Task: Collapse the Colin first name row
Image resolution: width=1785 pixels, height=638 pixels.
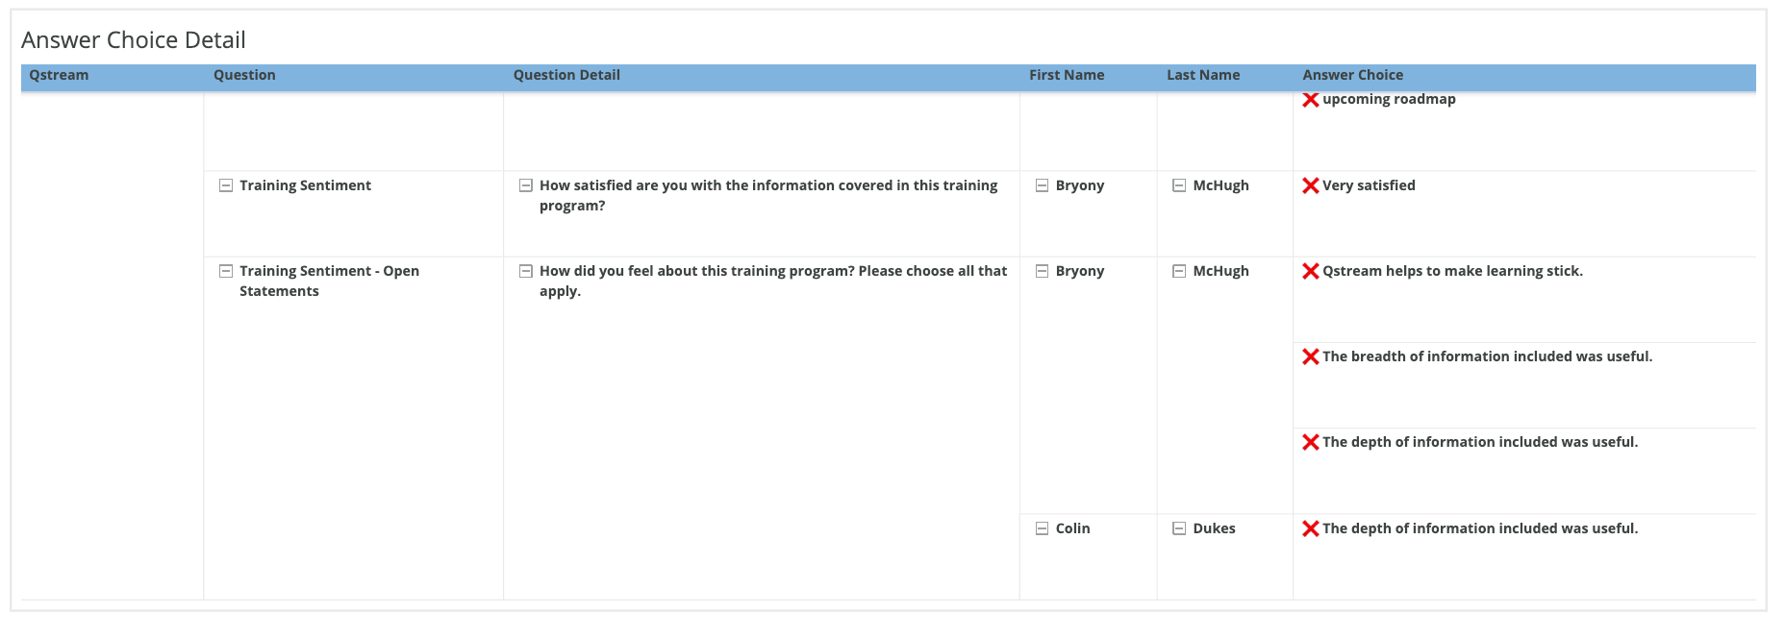Action: click(x=1042, y=528)
